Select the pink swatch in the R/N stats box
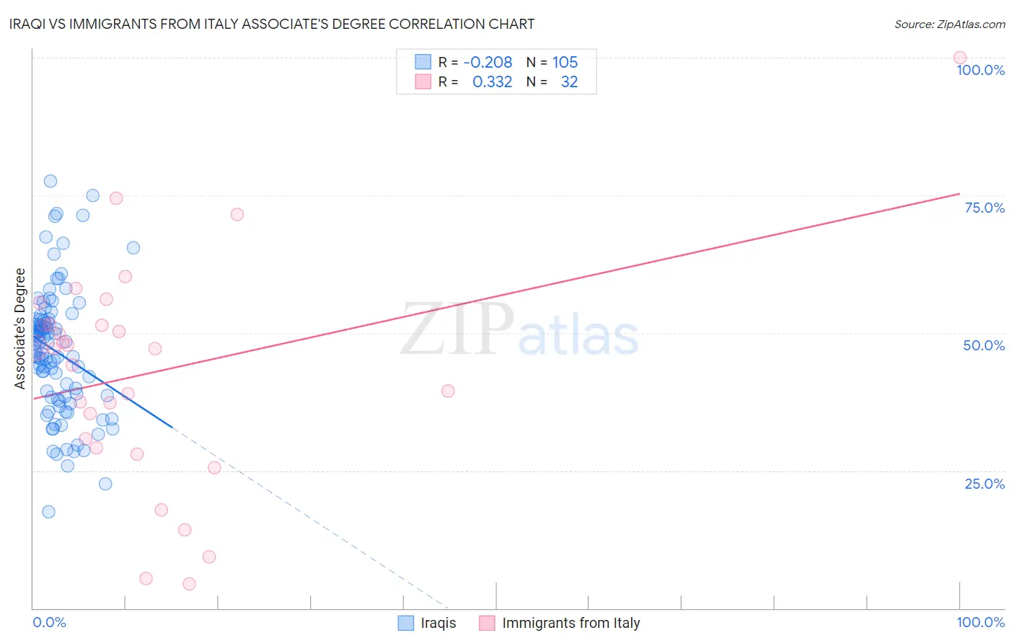 [423, 82]
